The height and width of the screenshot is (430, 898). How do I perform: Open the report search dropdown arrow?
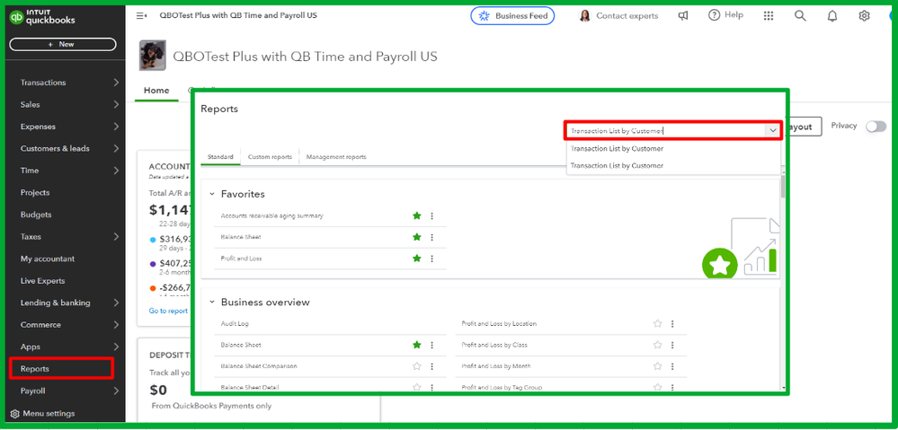coord(772,131)
